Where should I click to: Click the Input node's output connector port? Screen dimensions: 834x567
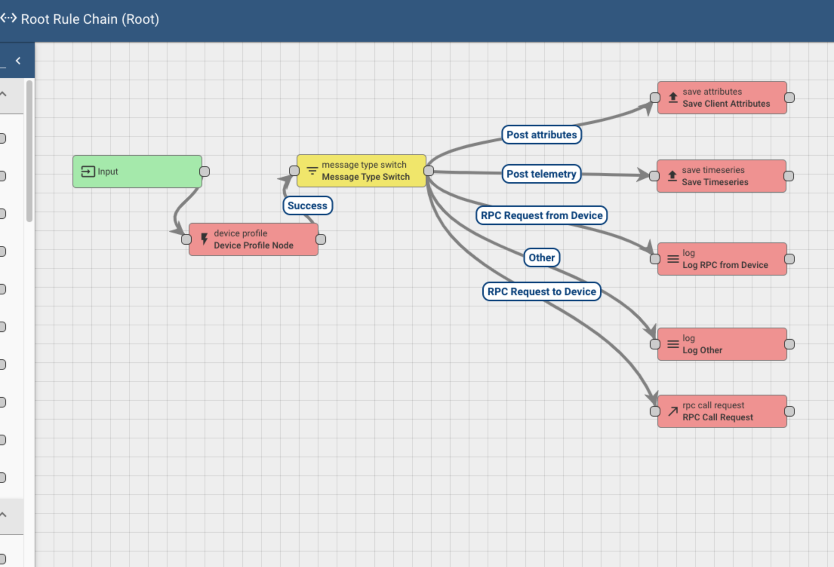click(205, 172)
